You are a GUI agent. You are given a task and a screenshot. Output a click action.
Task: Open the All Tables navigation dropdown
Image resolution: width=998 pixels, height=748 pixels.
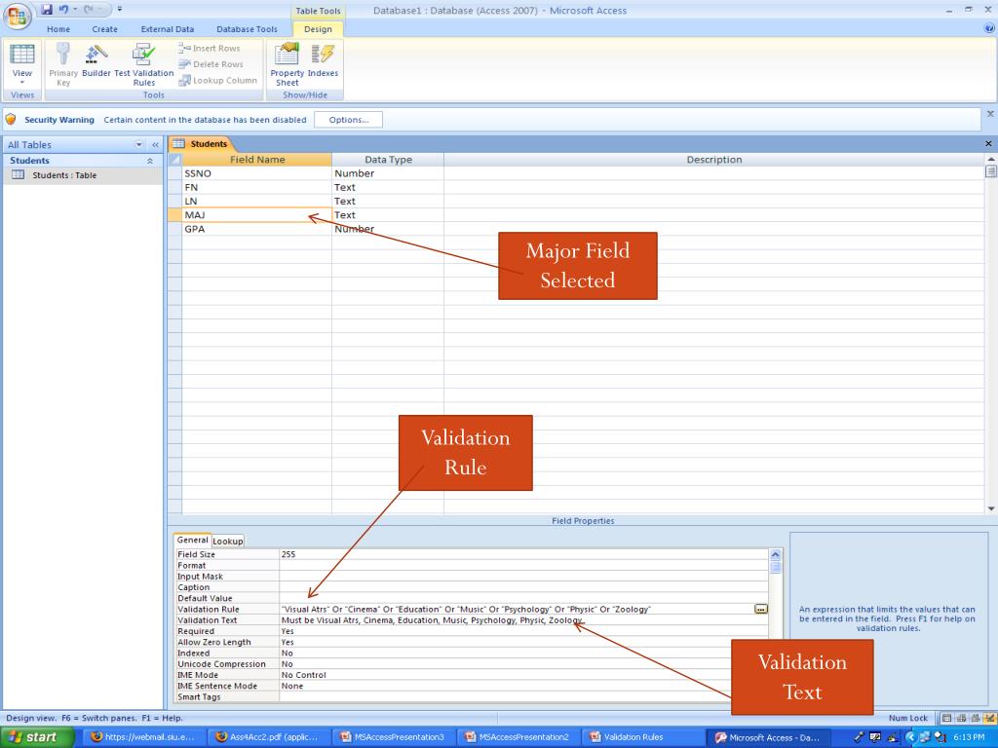pyautogui.click(x=138, y=145)
